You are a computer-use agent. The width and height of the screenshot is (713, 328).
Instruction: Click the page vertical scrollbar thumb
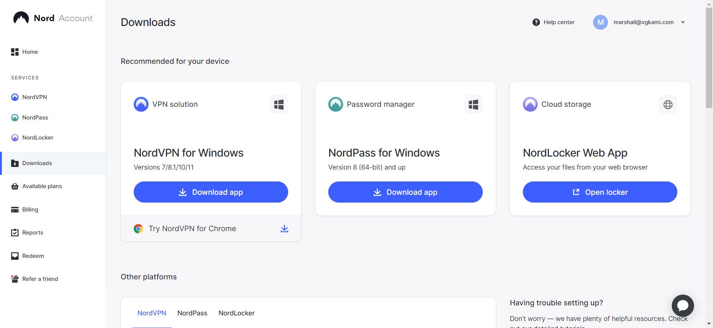point(709,58)
